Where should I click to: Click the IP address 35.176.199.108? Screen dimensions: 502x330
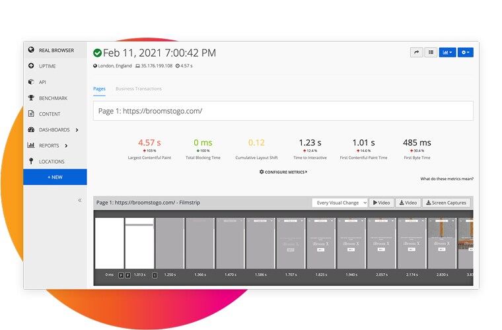click(157, 66)
